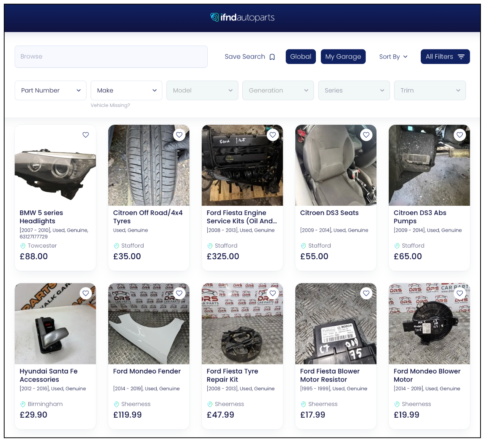Click the location pin icon for Towcester
487x442 pixels.
click(x=22, y=246)
